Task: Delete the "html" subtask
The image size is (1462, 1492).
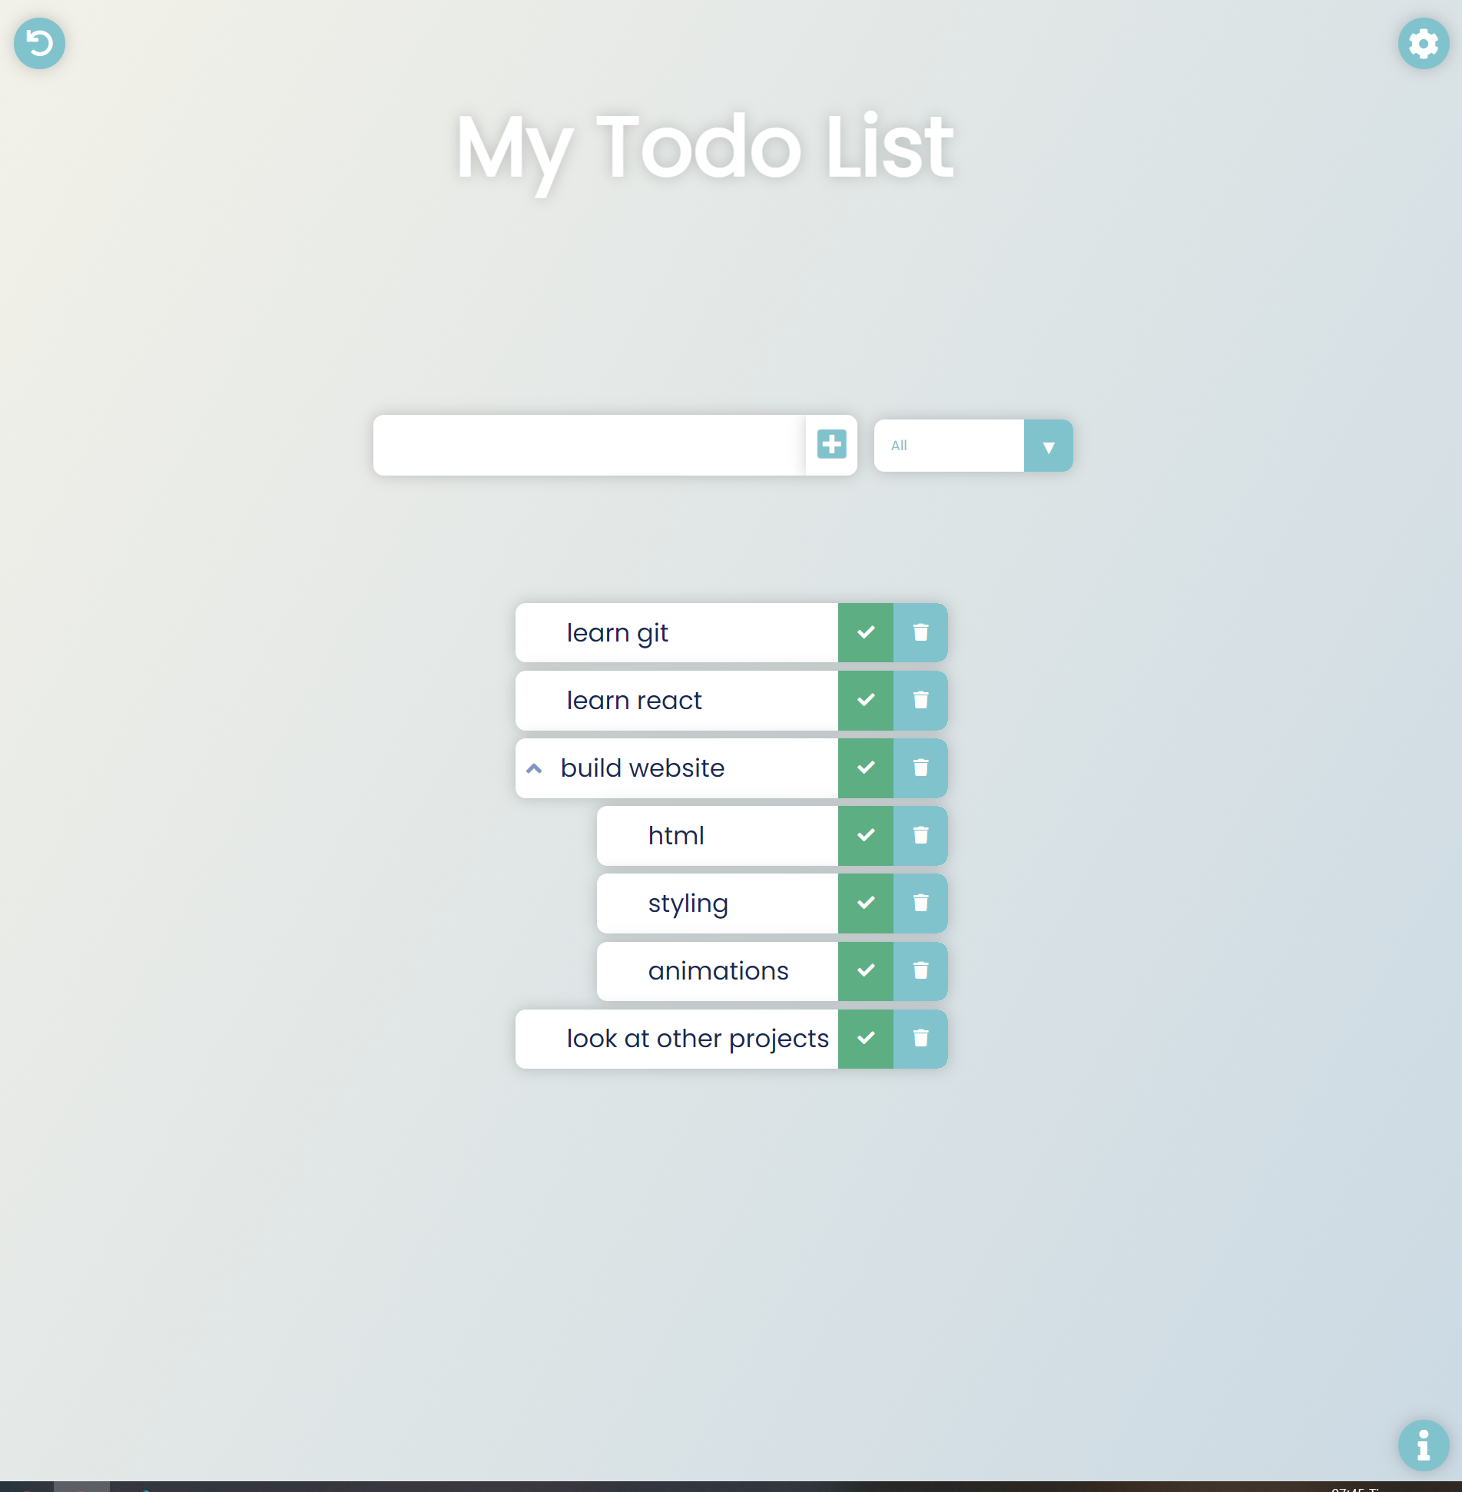Action: coord(920,835)
